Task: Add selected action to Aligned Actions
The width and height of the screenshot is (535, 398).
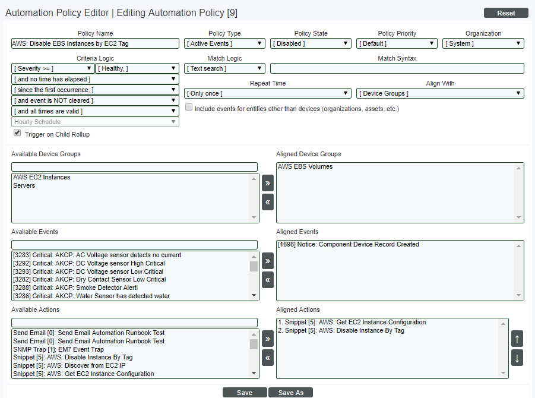Action: click(x=267, y=339)
